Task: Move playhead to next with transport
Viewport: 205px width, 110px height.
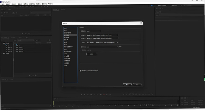Action: click(101, 95)
